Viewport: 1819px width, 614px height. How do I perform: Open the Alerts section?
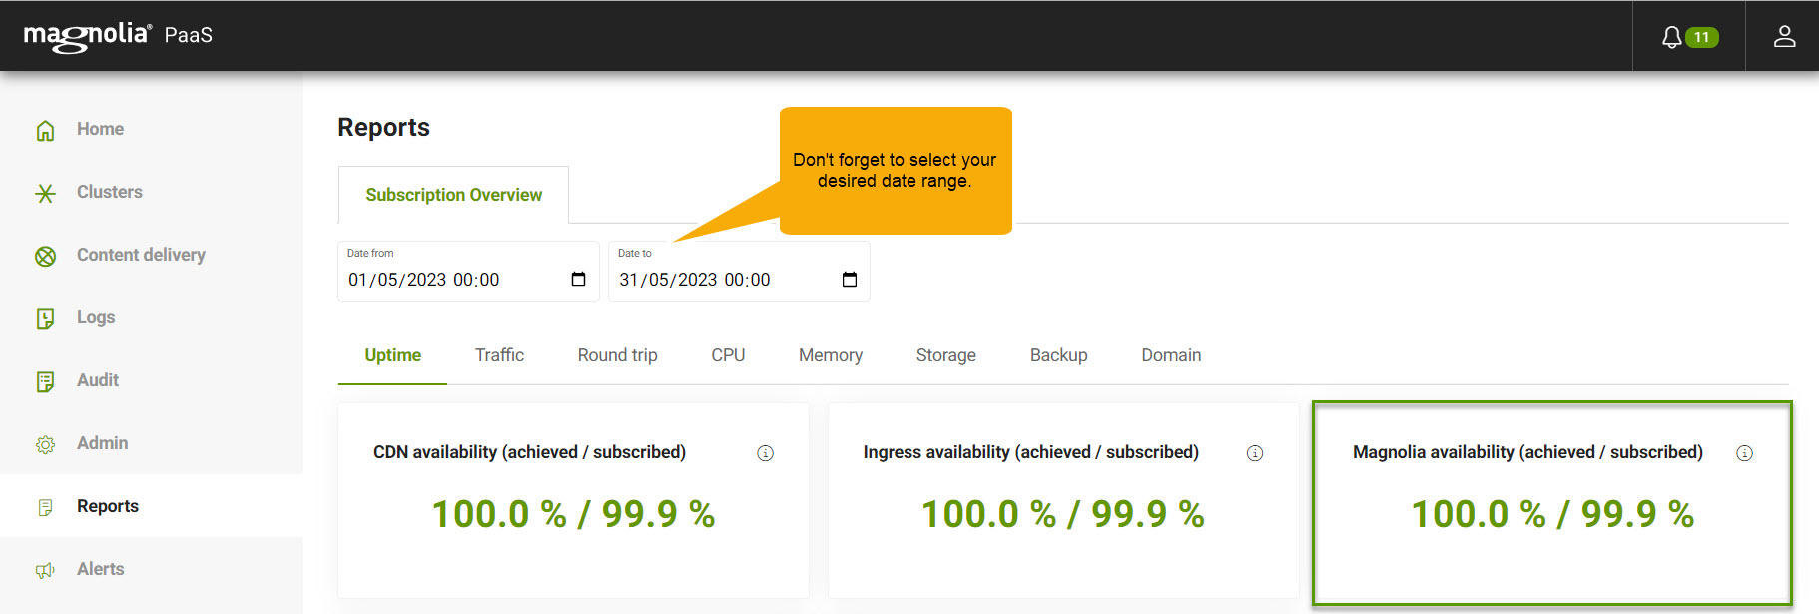(x=101, y=569)
